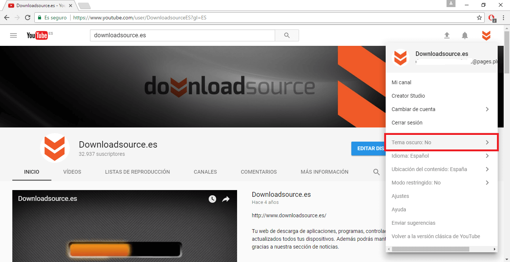Open the http://www.downloadsource.es/ link

tap(289, 215)
